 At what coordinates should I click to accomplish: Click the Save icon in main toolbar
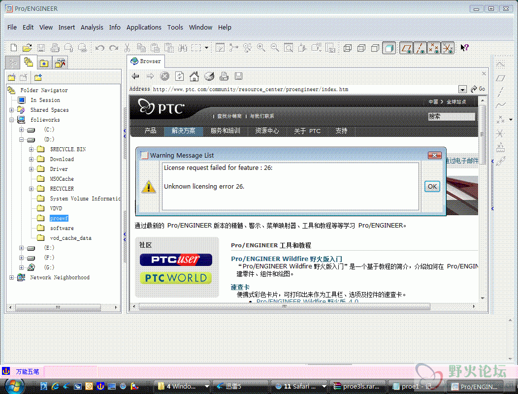click(41, 48)
